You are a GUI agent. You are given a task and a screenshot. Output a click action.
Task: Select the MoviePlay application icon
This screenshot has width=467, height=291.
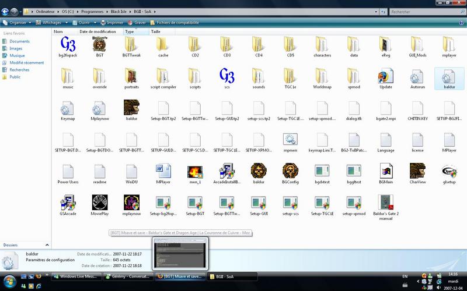(x=99, y=203)
